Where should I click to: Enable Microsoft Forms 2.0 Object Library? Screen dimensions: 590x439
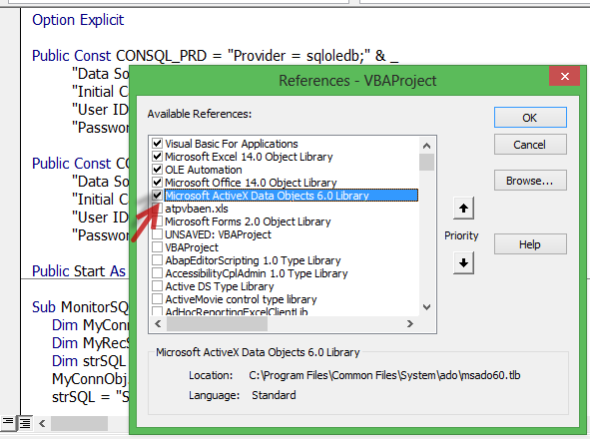click(x=158, y=220)
